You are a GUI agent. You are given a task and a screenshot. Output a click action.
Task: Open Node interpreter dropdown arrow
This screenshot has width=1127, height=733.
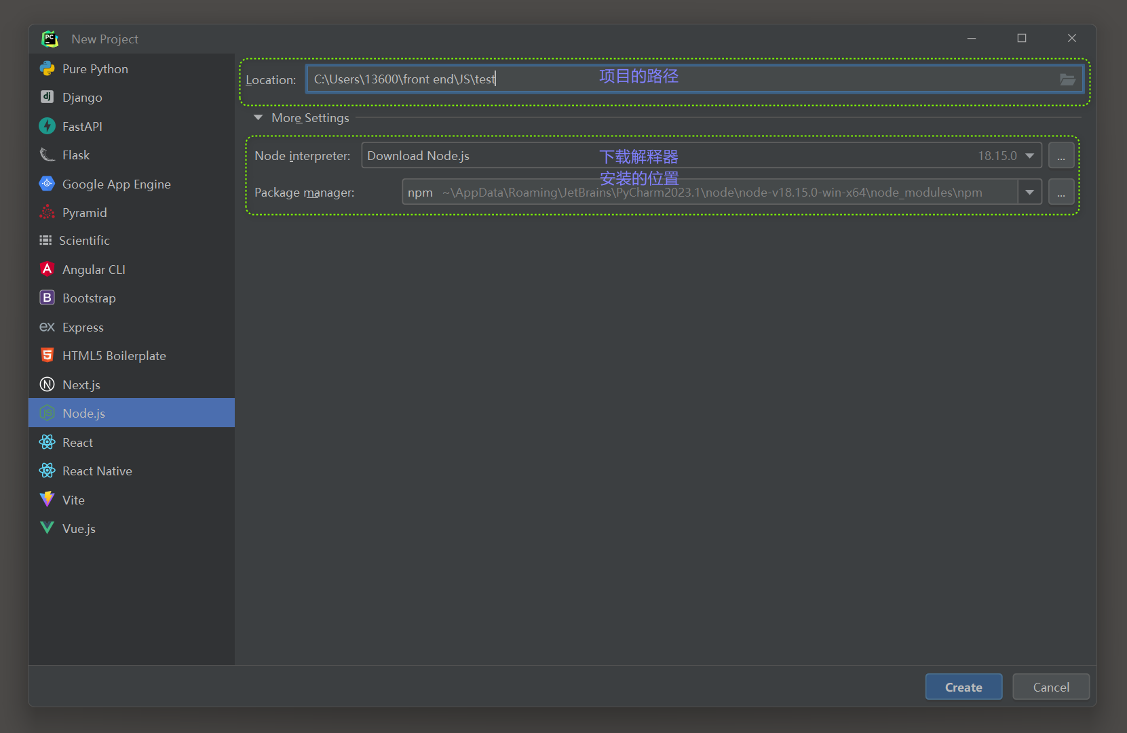coord(1029,155)
